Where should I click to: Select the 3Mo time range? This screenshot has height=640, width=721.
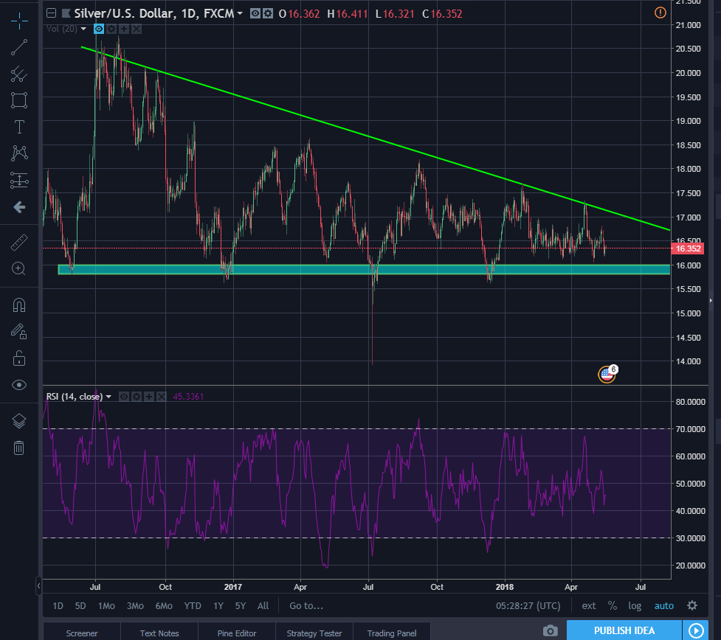pos(135,606)
